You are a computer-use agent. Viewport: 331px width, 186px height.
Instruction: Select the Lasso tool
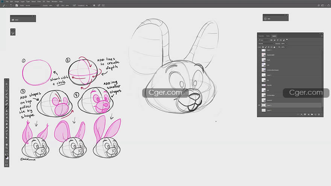coord(6,91)
